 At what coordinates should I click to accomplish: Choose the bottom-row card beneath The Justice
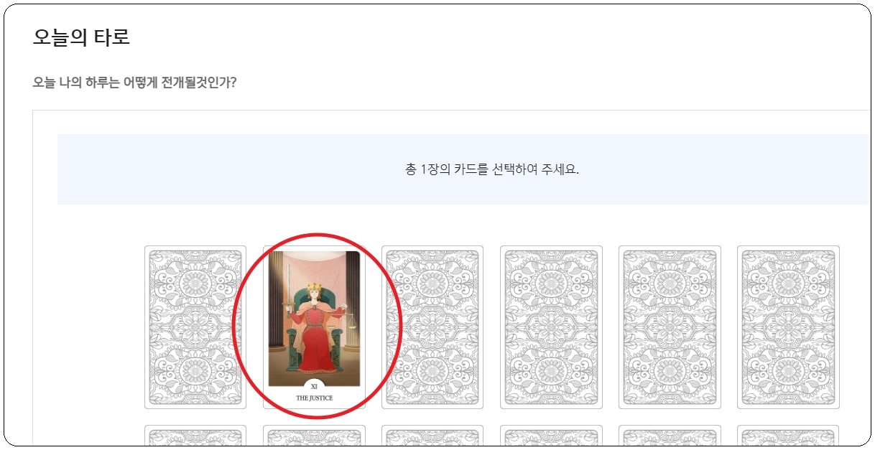(x=314, y=436)
